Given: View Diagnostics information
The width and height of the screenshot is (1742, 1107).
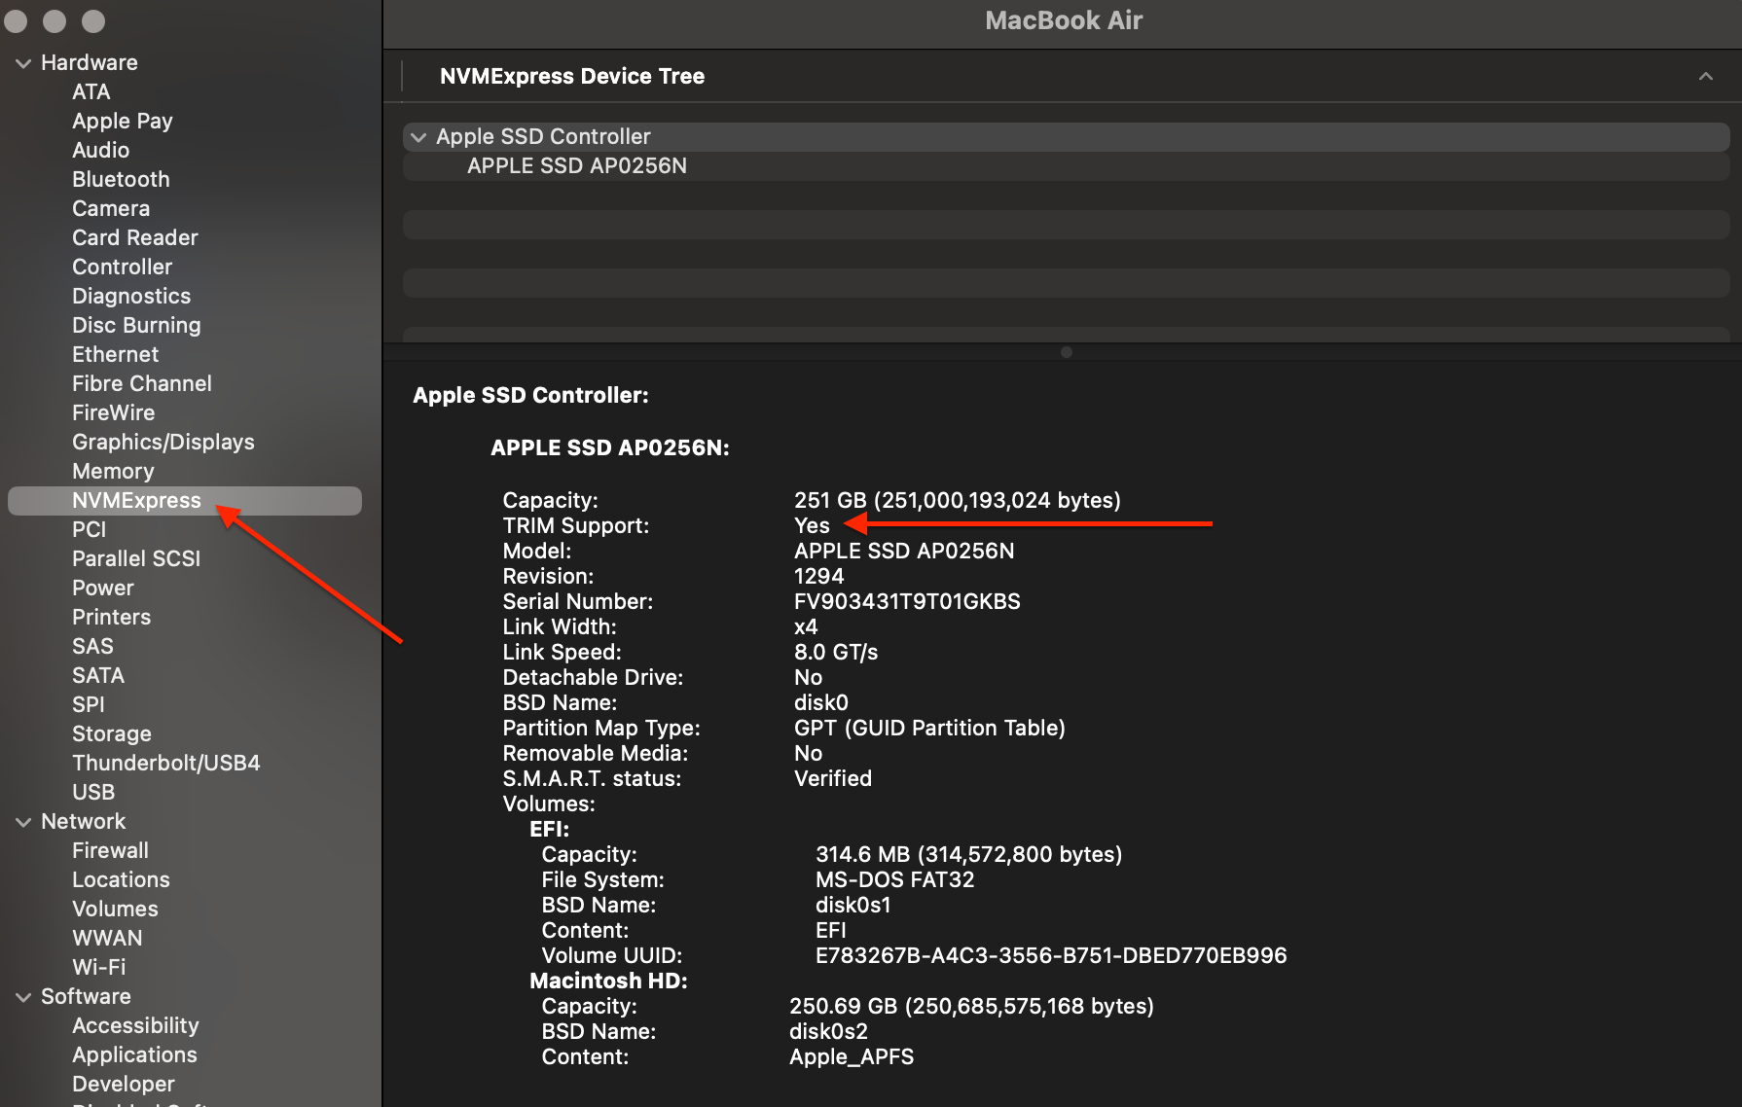Looking at the screenshot, I should (x=131, y=296).
